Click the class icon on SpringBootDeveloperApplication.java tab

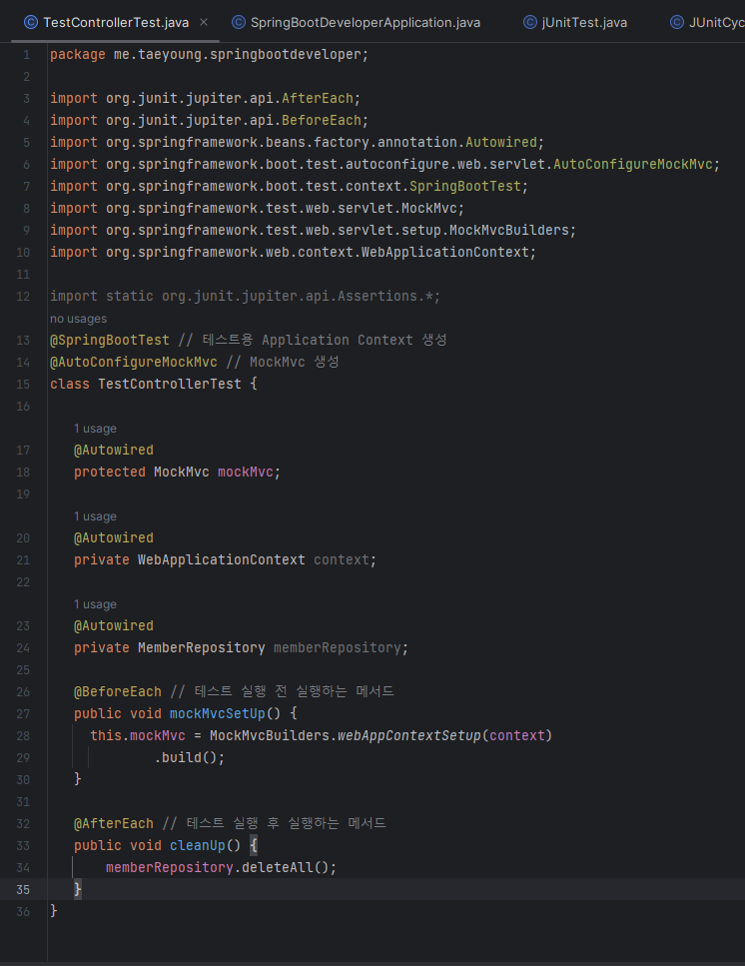click(239, 23)
